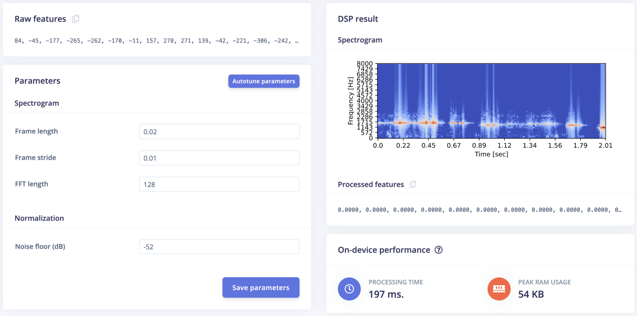Screen dimensions: 637x316
Task: Click into the Noise floor (dB) field
Action: (x=219, y=247)
